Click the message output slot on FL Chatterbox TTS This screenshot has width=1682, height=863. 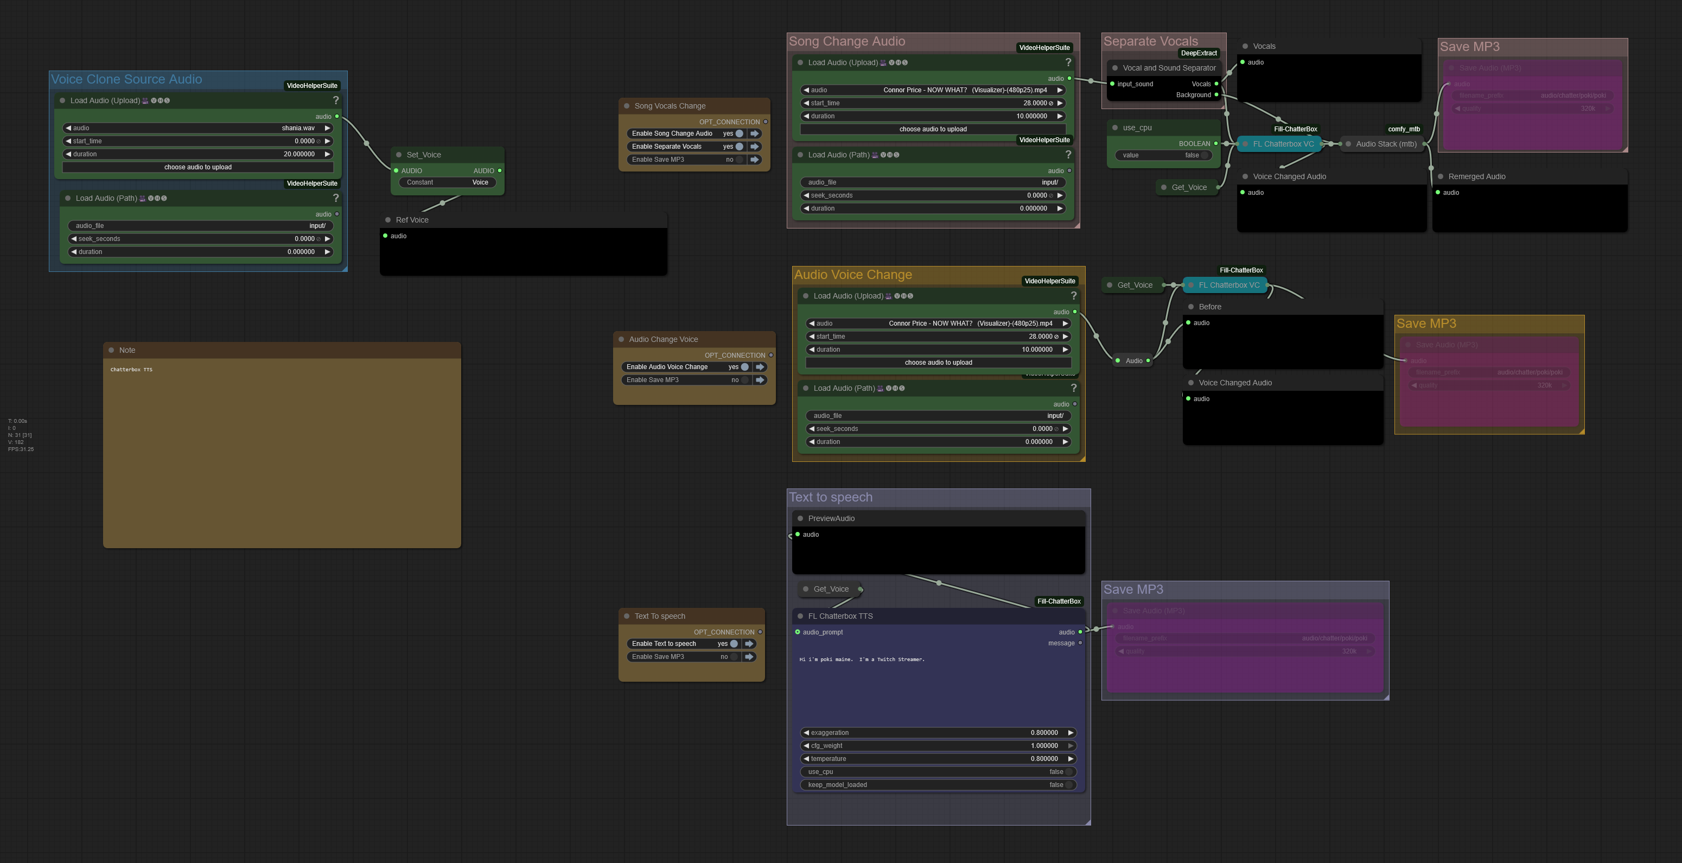[1080, 643]
